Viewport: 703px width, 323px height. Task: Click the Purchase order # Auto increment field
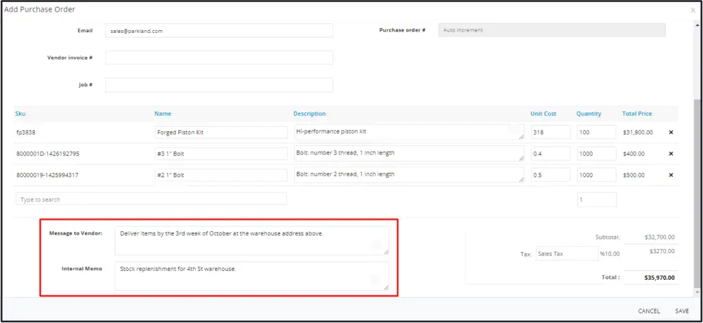pyautogui.click(x=552, y=30)
